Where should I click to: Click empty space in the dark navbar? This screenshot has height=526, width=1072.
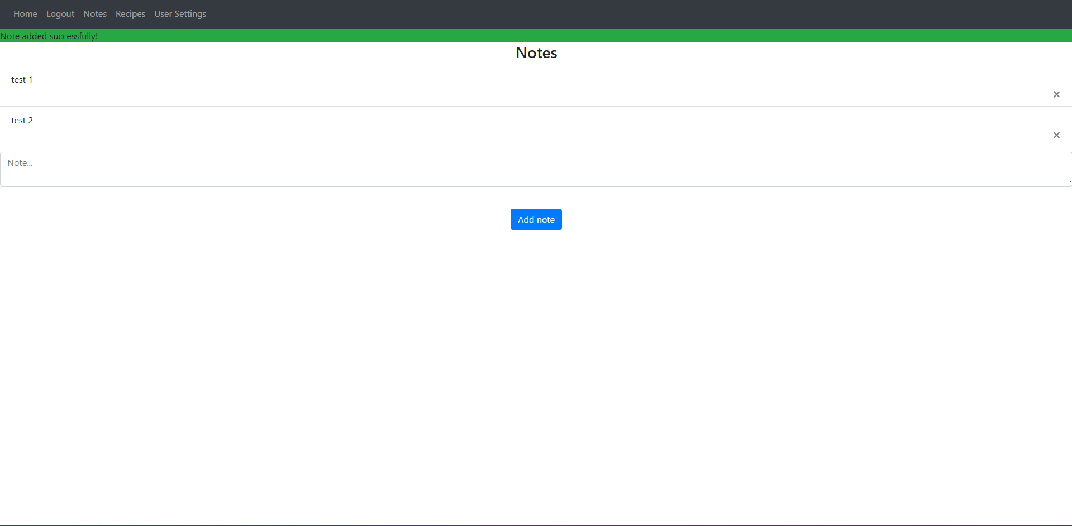[614, 14]
